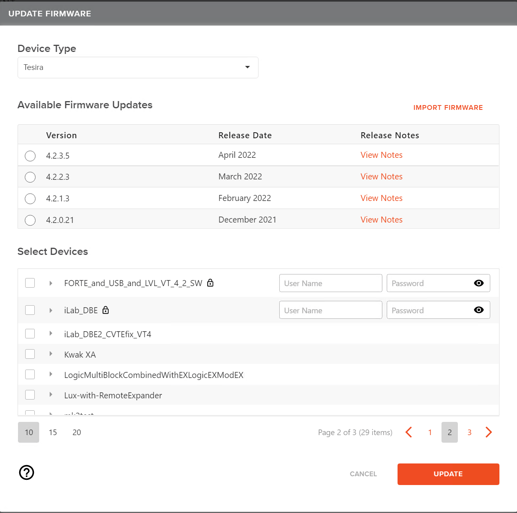This screenshot has height=513, width=517.
Task: Set page size to 20 items
Action: click(76, 432)
